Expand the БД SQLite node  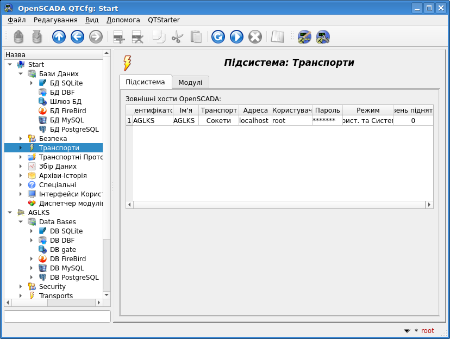click(x=32, y=83)
